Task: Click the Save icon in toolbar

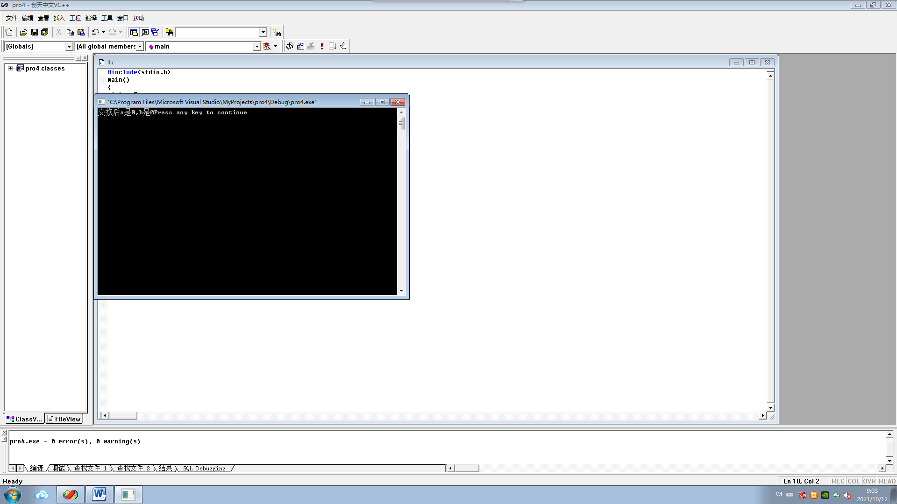Action: [34, 32]
